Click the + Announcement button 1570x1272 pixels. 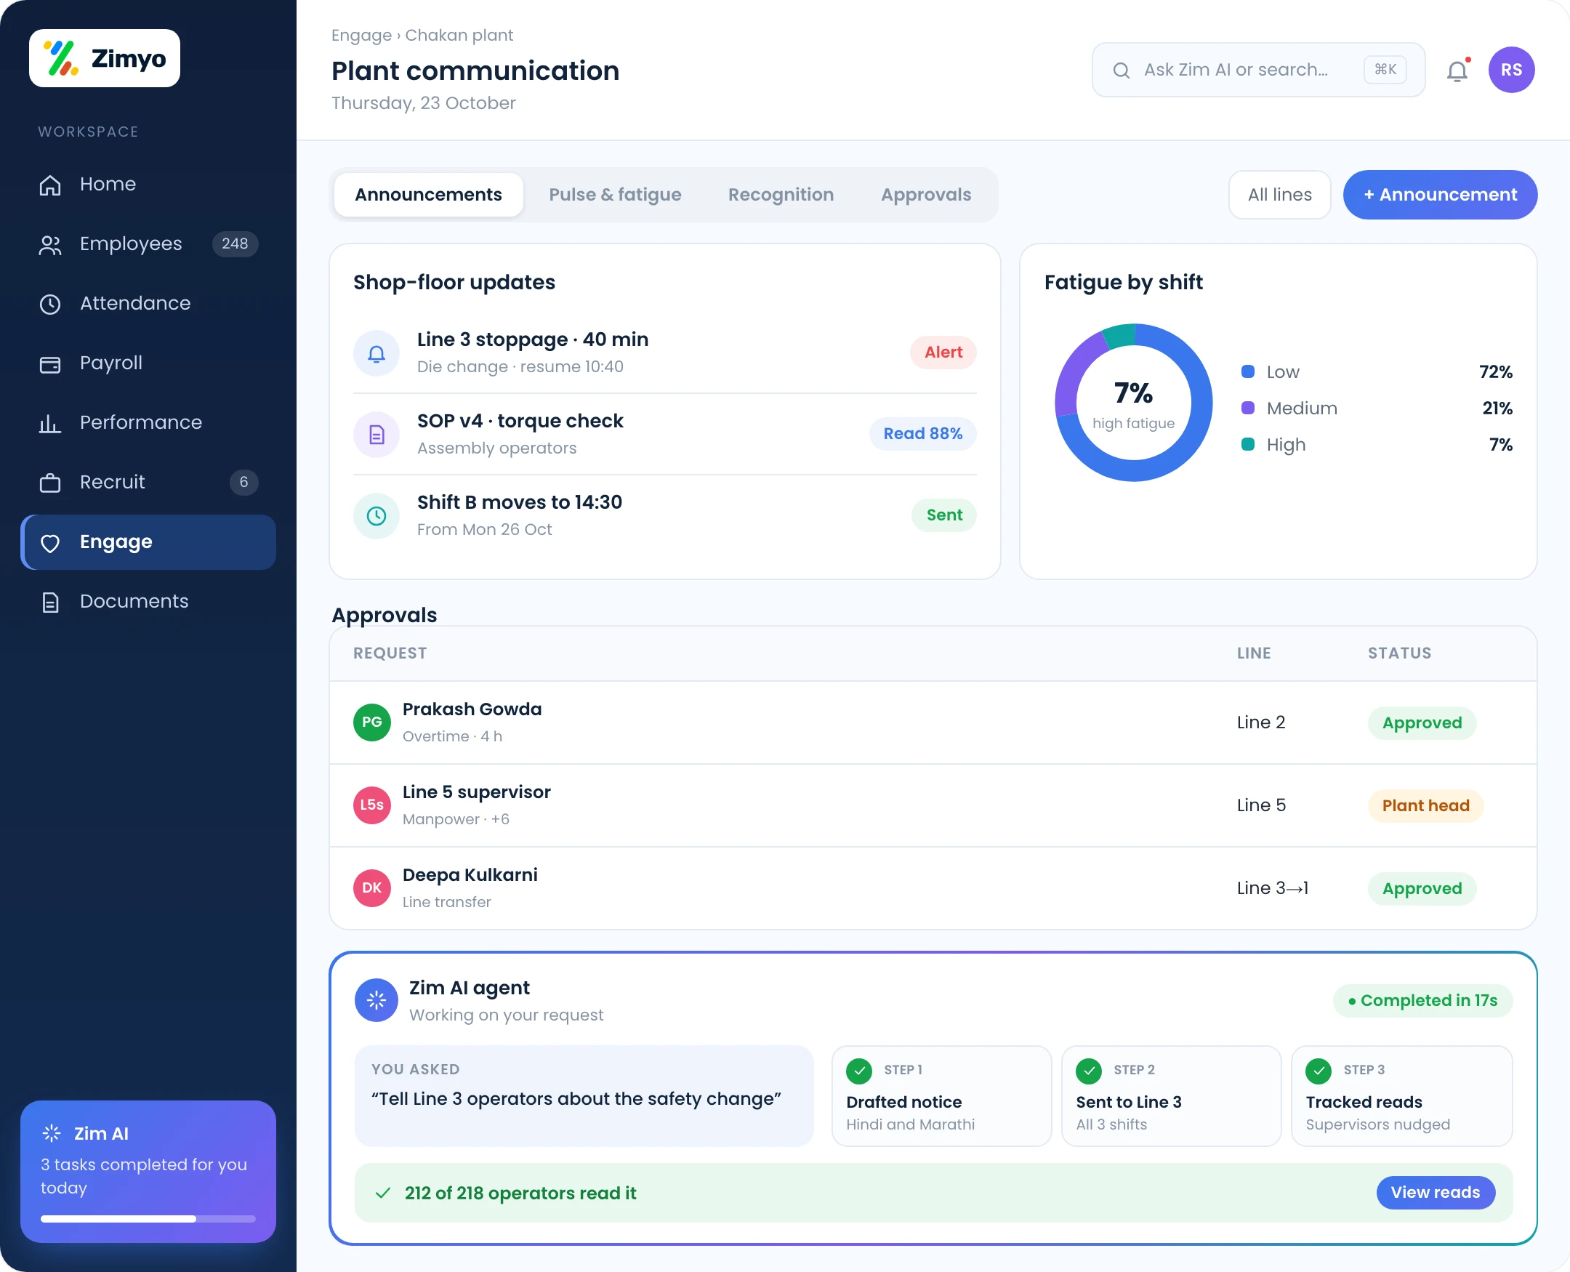(1441, 195)
